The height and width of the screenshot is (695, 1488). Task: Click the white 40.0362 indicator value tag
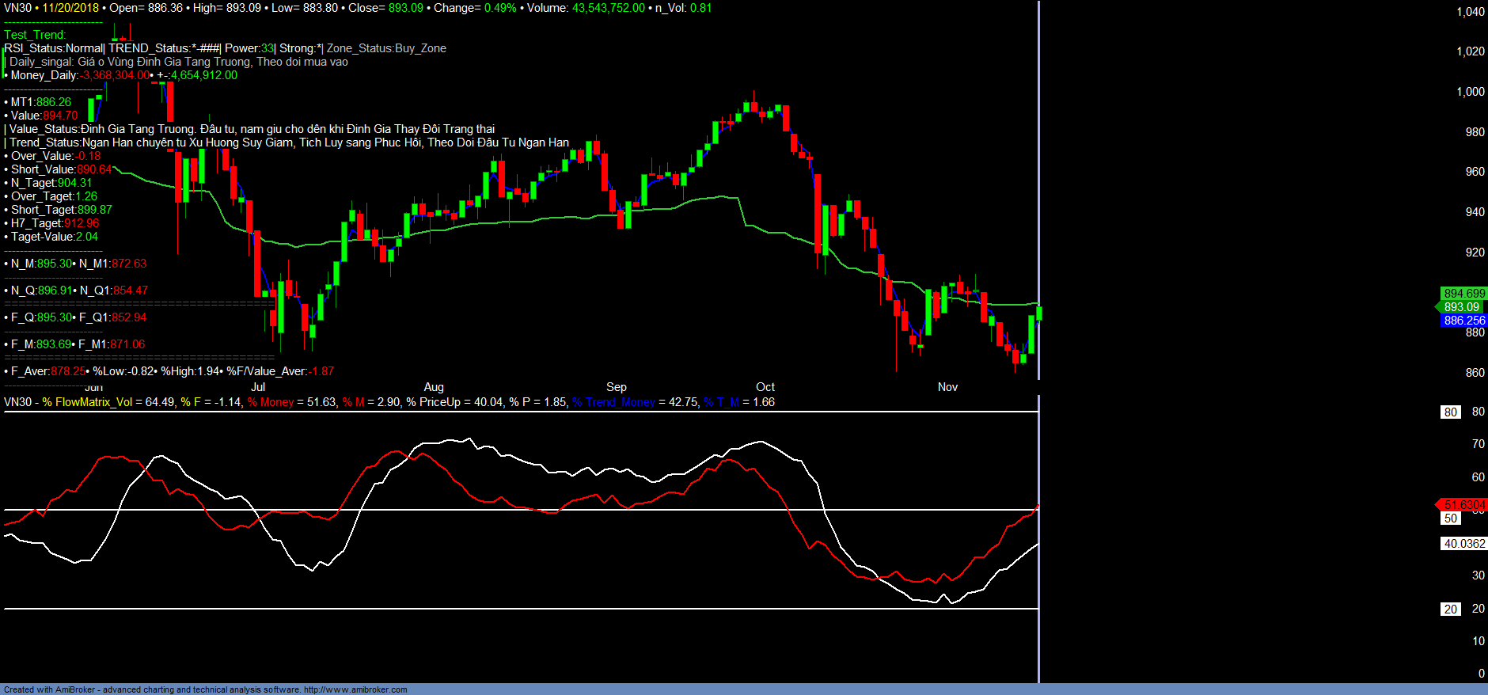1464,544
